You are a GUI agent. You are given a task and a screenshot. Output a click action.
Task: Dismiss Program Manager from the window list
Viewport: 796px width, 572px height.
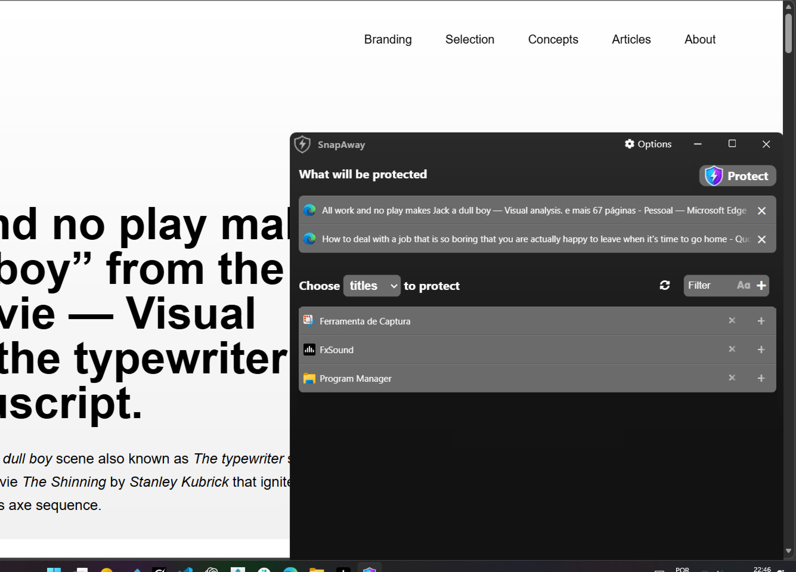click(732, 378)
